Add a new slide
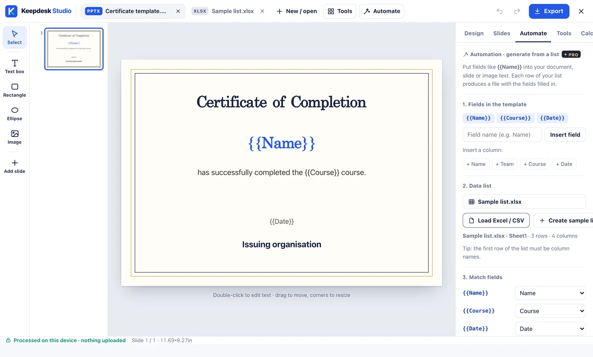 [x=14, y=166]
